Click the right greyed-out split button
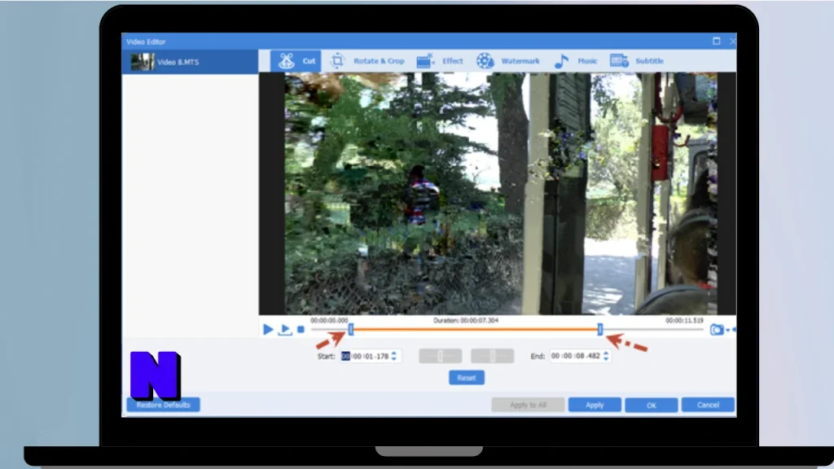Image resolution: width=834 pixels, height=469 pixels. (493, 356)
